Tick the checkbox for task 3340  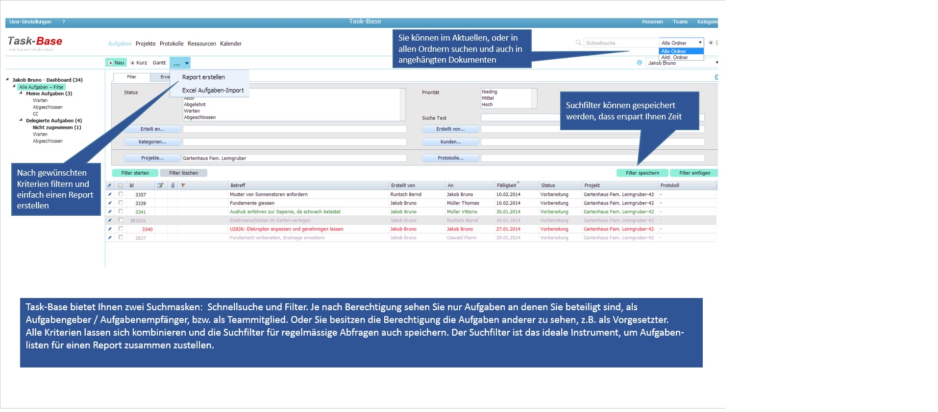(121, 229)
